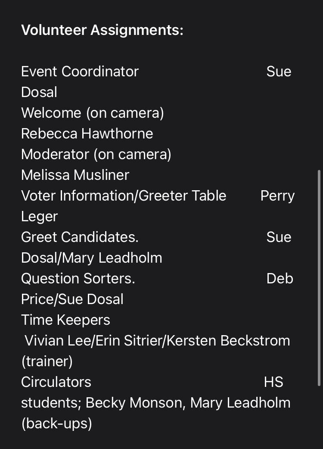Tap the name Perry

click(x=277, y=196)
